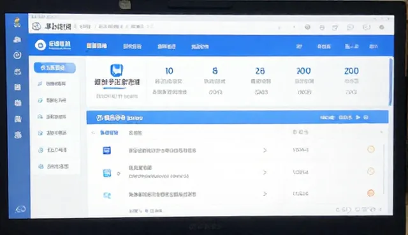The width and height of the screenshot is (408, 235).
Task: Select the circular swirl icon in blue sidebar
Action: pos(17,55)
